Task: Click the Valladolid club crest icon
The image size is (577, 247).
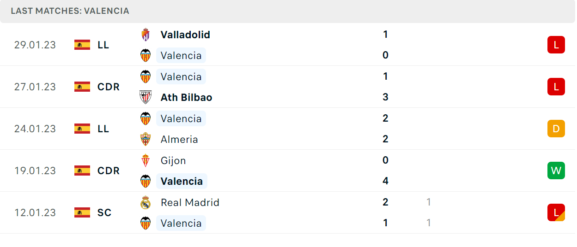Action: 146,35
